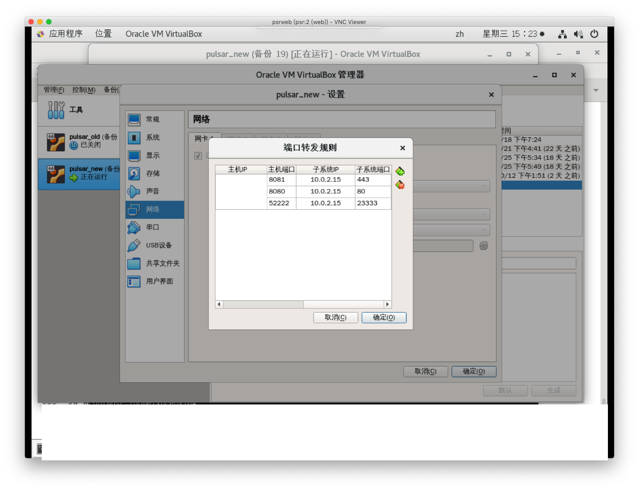Sort by the 主机端口 column header
639x491 pixels.
282,170
